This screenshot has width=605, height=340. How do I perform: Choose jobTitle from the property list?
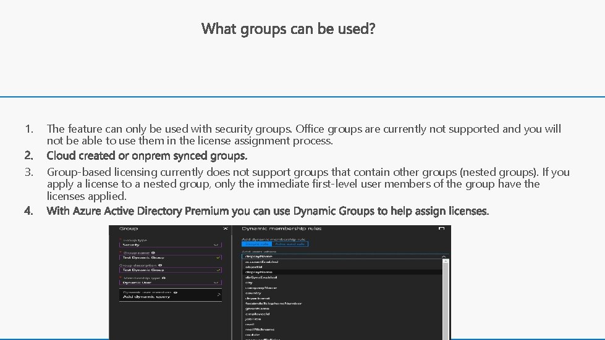(x=342, y=319)
